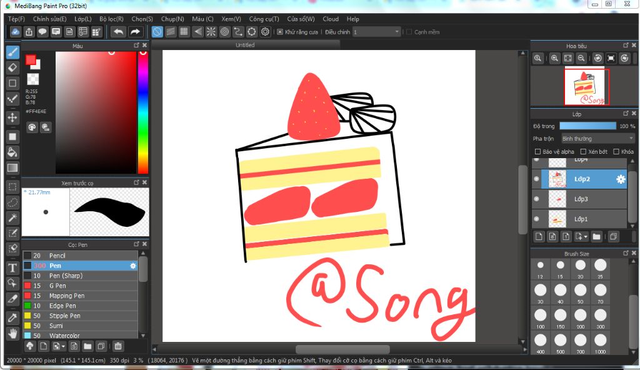
Task: Select the Text tool
Action: (x=12, y=268)
